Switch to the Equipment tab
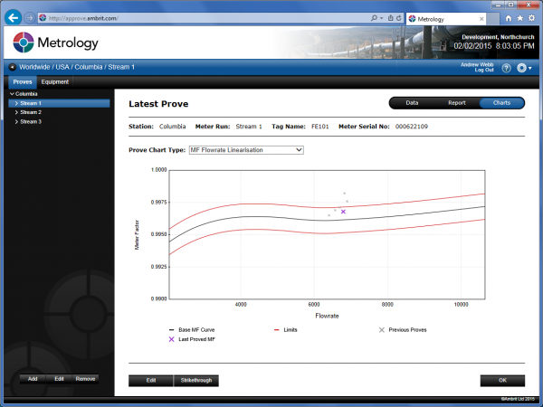543x407 pixels. tap(54, 82)
